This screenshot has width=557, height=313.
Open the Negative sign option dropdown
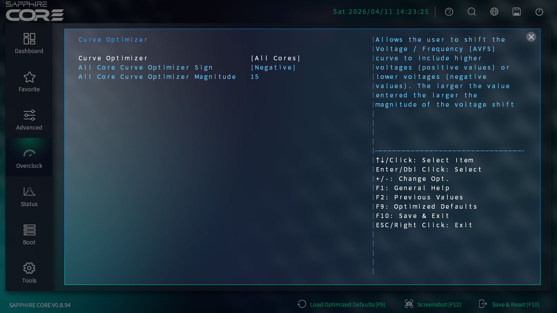click(273, 68)
